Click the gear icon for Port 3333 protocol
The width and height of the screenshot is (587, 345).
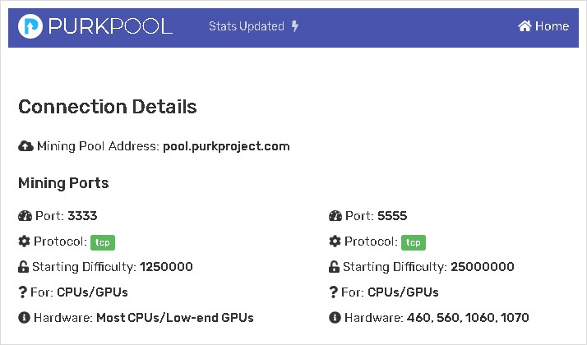24,241
